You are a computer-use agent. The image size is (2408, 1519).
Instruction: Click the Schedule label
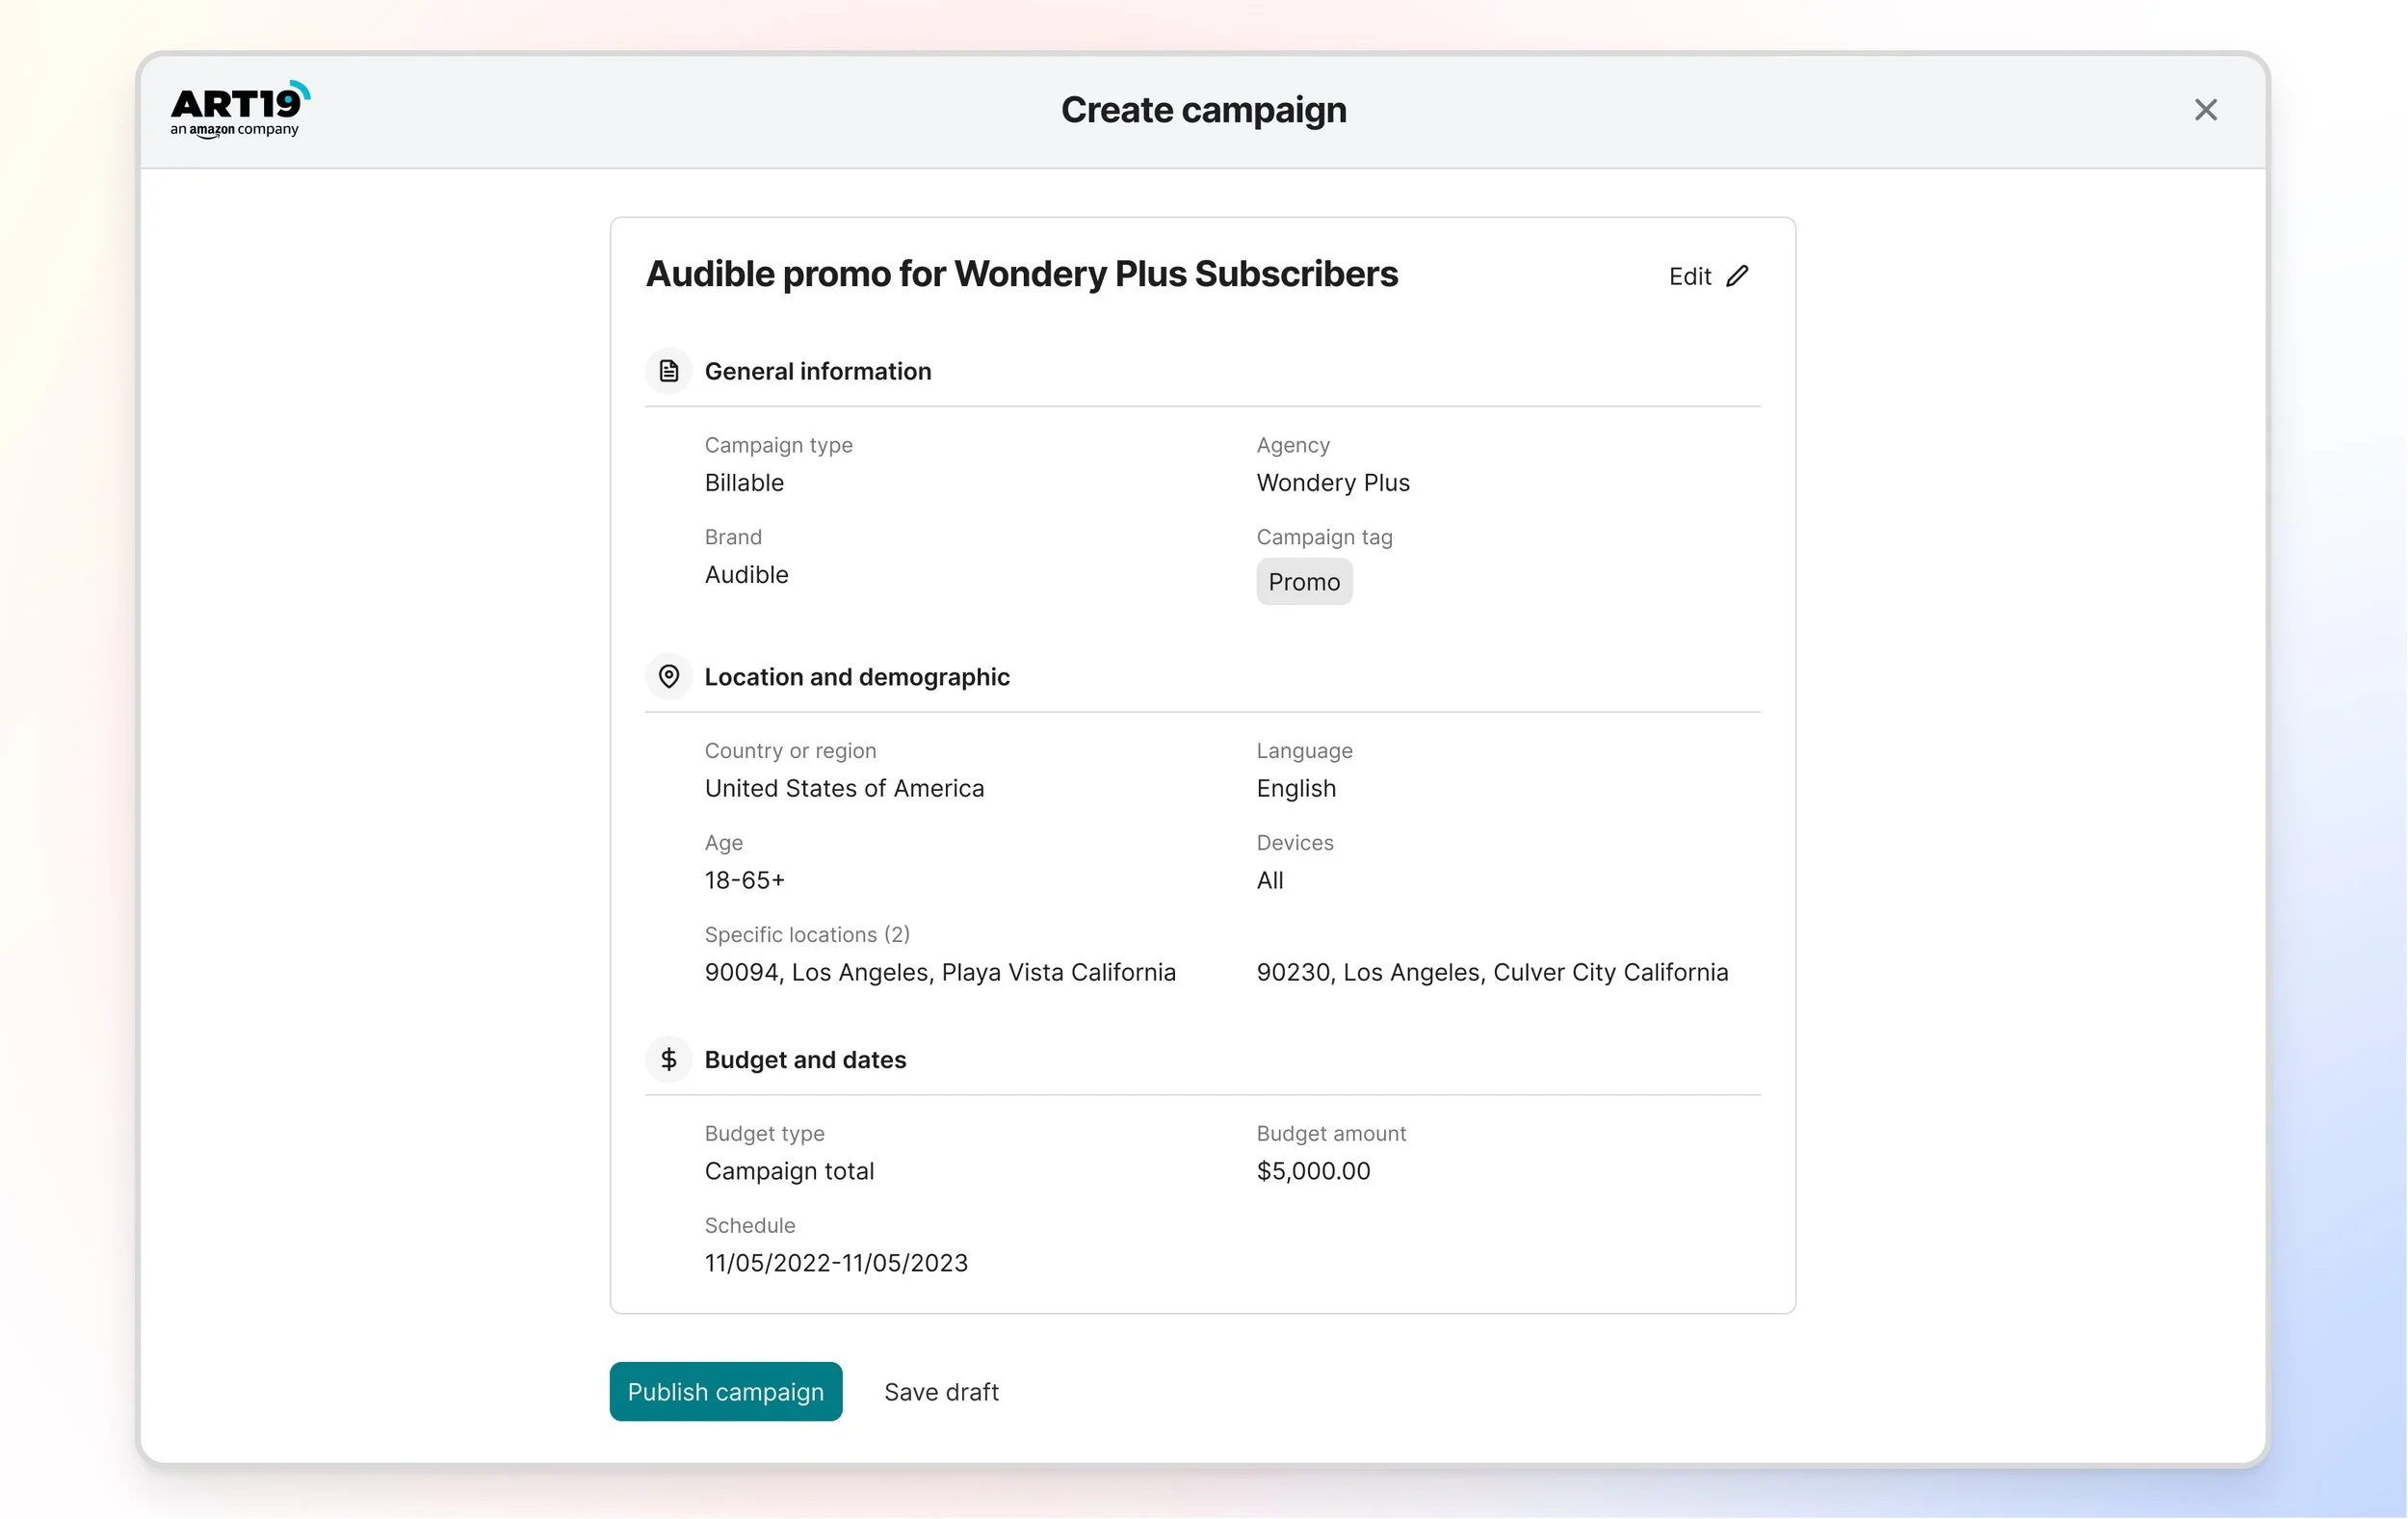point(750,1226)
